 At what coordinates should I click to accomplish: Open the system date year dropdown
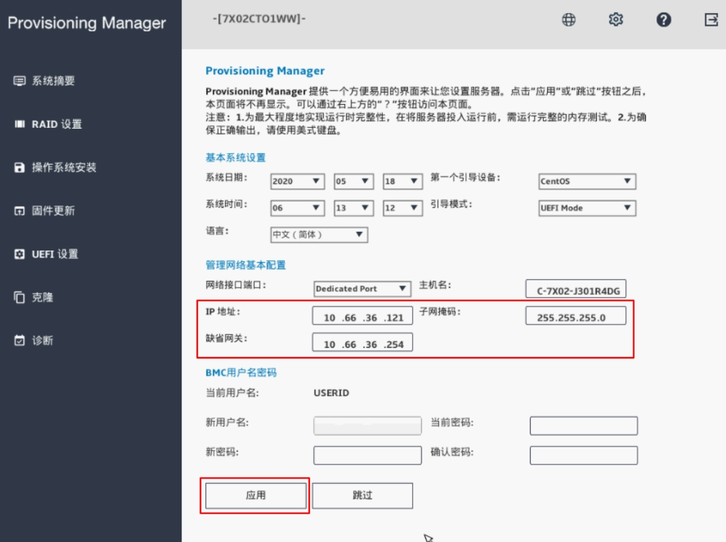click(x=297, y=182)
